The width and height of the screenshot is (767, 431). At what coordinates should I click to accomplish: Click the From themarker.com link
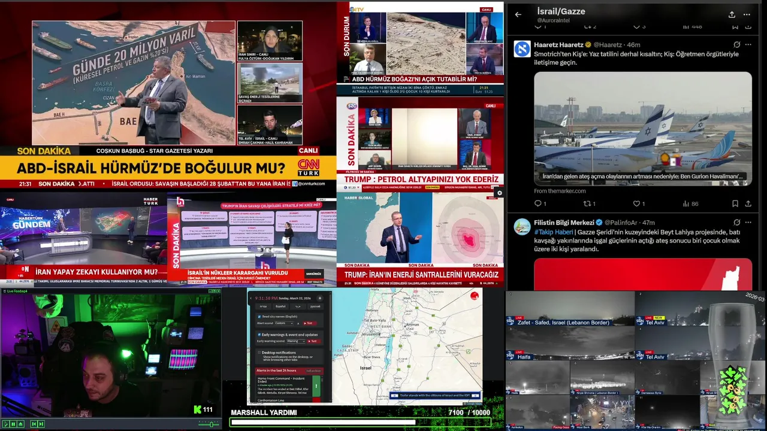pyautogui.click(x=560, y=191)
